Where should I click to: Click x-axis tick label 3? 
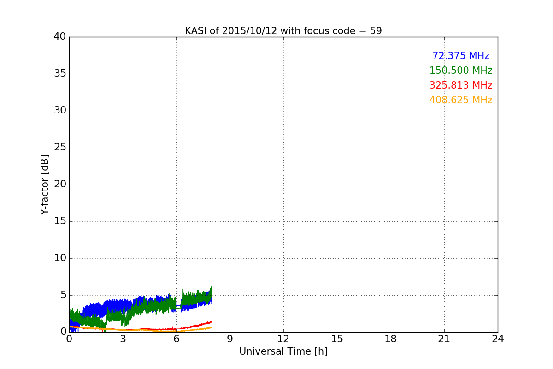(x=123, y=339)
